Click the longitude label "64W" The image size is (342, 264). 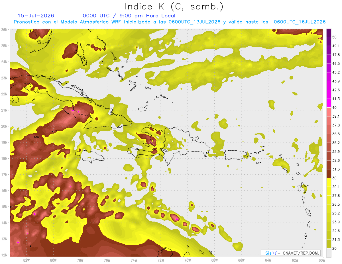click(268, 260)
